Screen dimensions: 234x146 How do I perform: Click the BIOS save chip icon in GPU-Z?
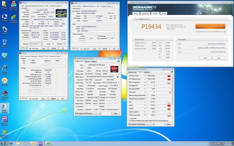[x=118, y=77]
